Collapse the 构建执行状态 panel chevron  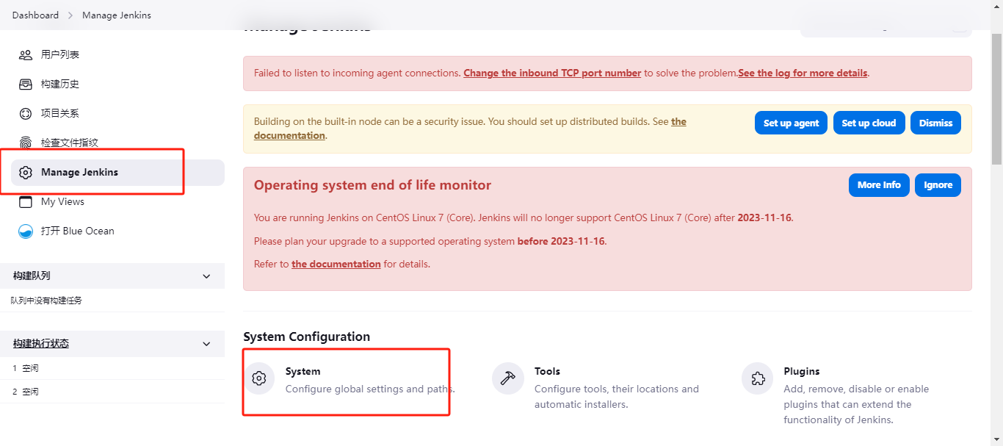click(206, 344)
